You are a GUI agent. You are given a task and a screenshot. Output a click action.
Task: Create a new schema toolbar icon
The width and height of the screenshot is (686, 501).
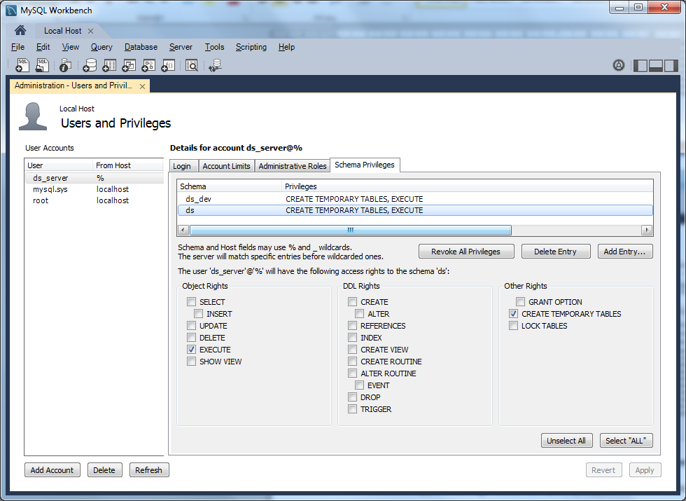point(90,65)
